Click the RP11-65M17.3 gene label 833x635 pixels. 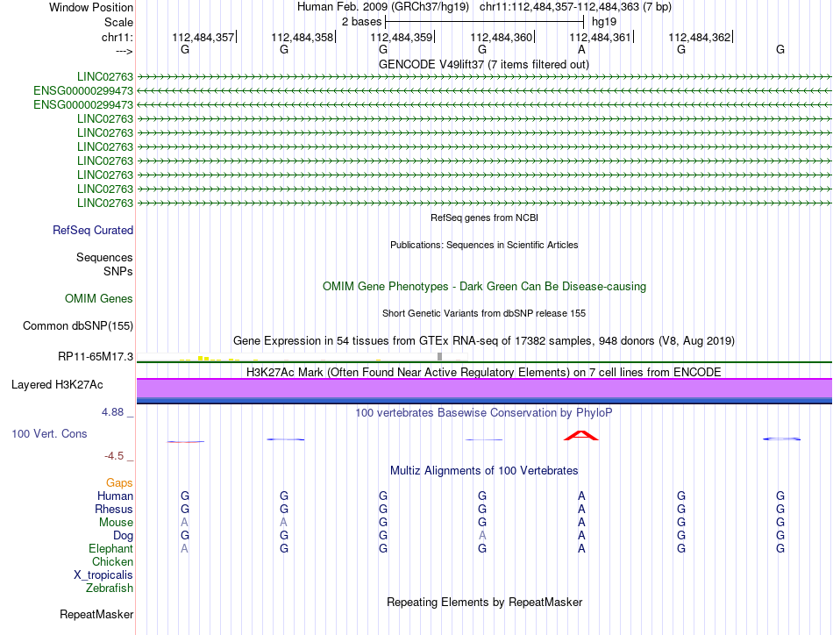[96, 357]
